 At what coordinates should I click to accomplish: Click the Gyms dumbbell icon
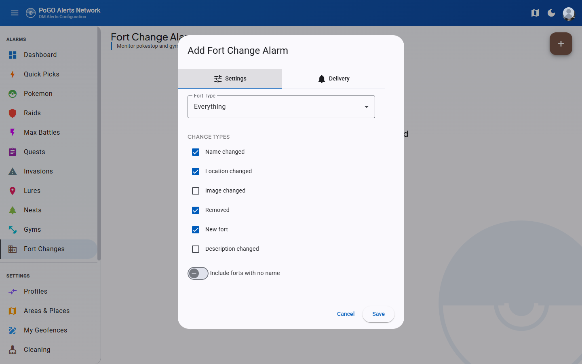tap(13, 230)
